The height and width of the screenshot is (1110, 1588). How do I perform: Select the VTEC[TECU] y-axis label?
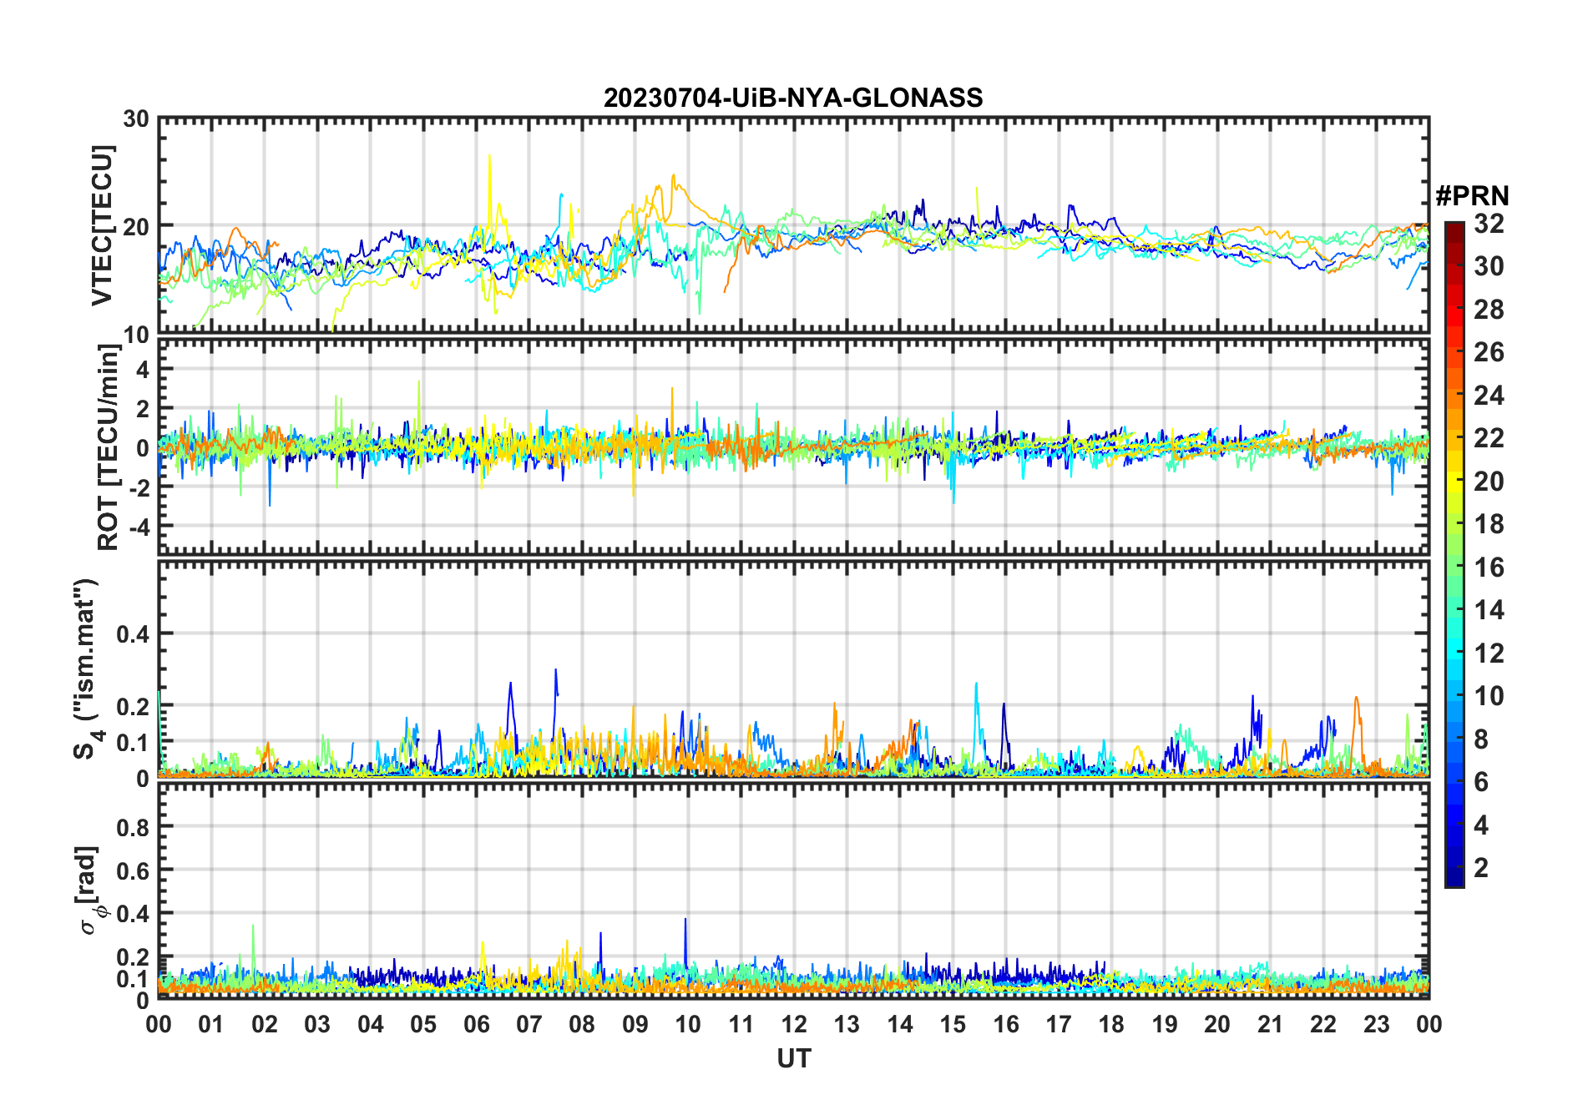coord(102,225)
